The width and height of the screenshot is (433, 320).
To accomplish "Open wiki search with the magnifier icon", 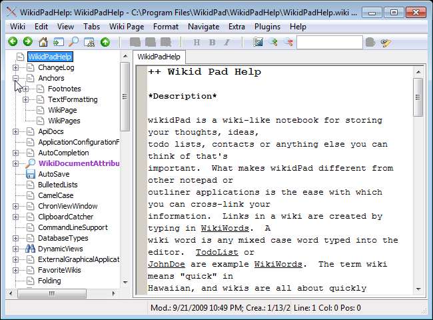I will pos(74,42).
